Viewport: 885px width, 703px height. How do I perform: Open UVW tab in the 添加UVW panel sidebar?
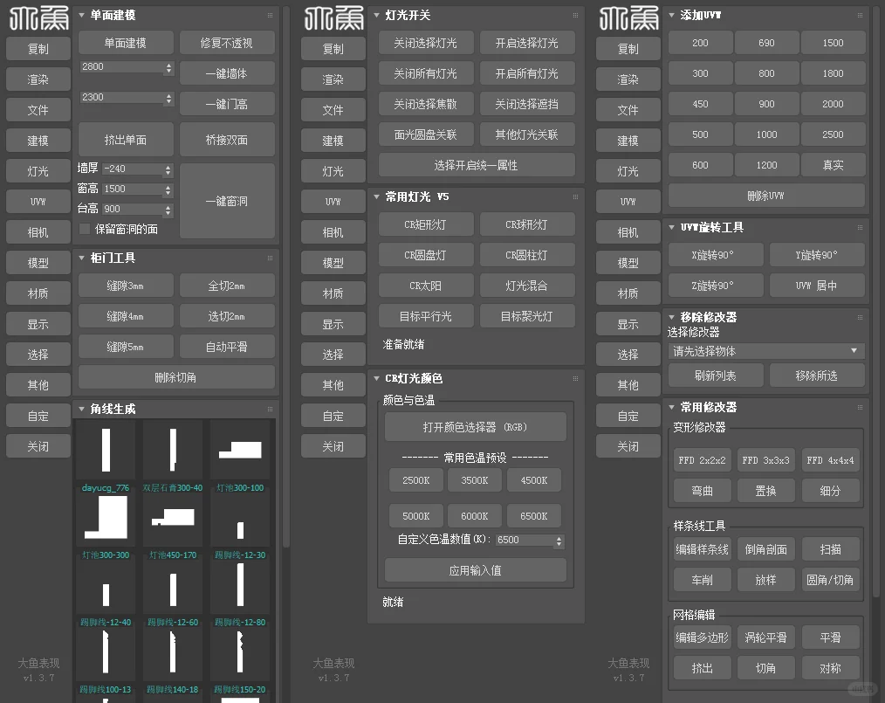point(628,202)
